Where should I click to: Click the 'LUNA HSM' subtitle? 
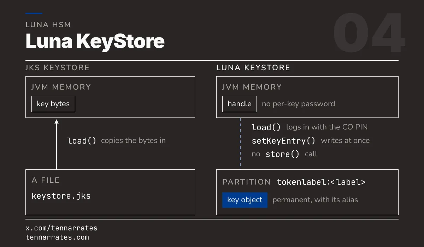pos(48,25)
